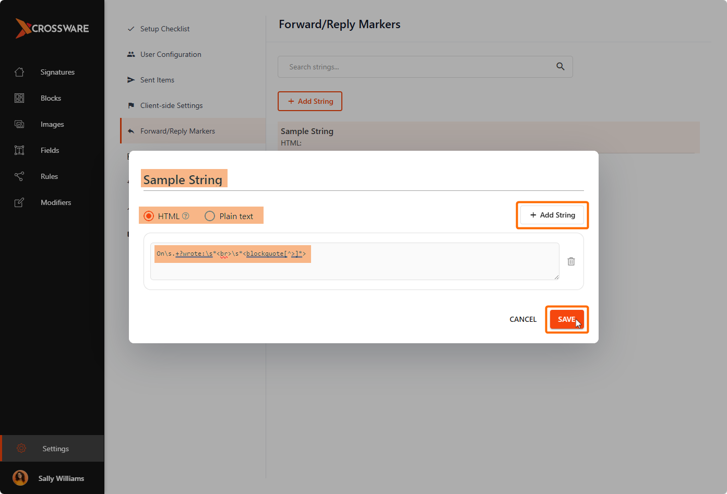
Task: Click the HTML help question-mark icon
Action: pyautogui.click(x=186, y=216)
